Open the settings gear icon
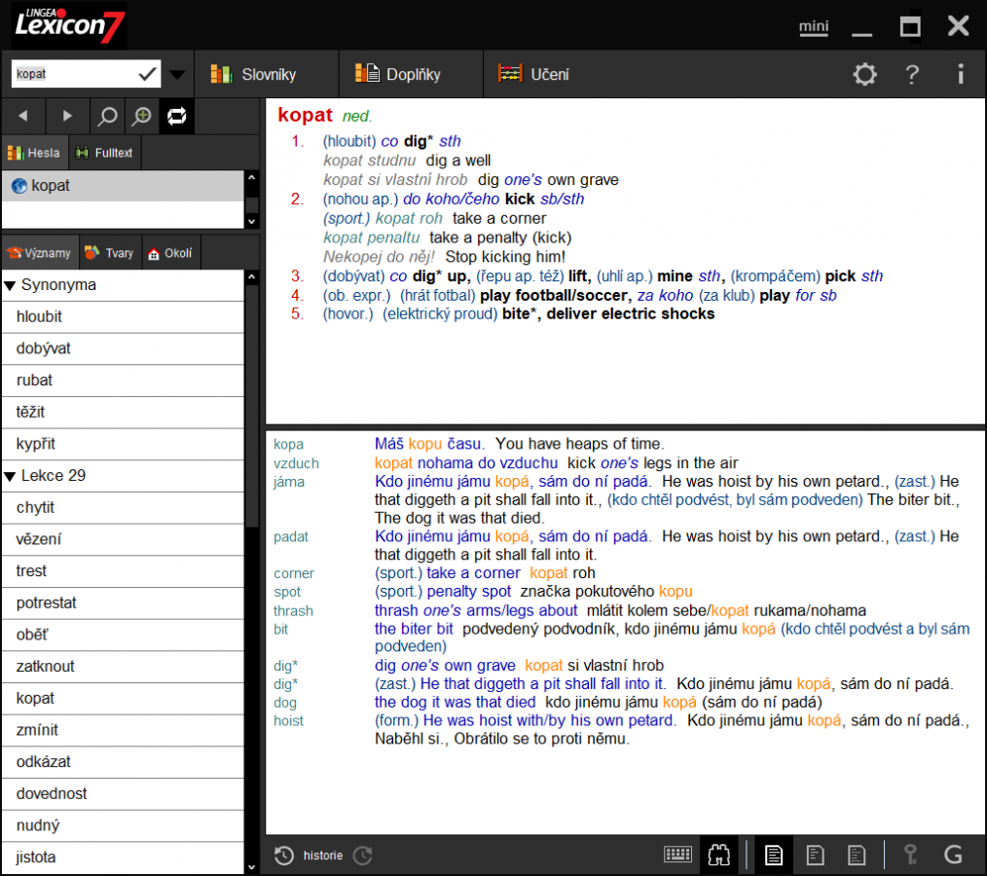Viewport: 987px width, 876px height. pos(864,73)
